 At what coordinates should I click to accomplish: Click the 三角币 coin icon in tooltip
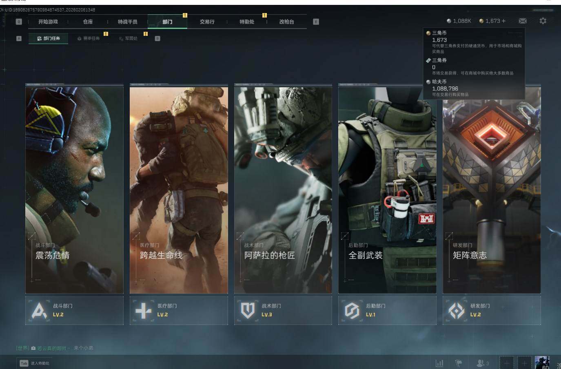coord(428,33)
